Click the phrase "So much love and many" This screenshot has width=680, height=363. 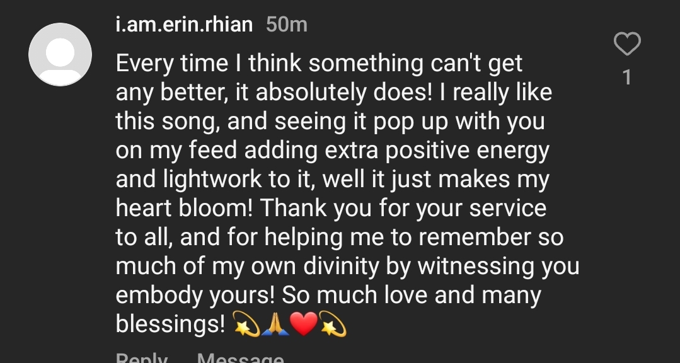tap(411, 295)
